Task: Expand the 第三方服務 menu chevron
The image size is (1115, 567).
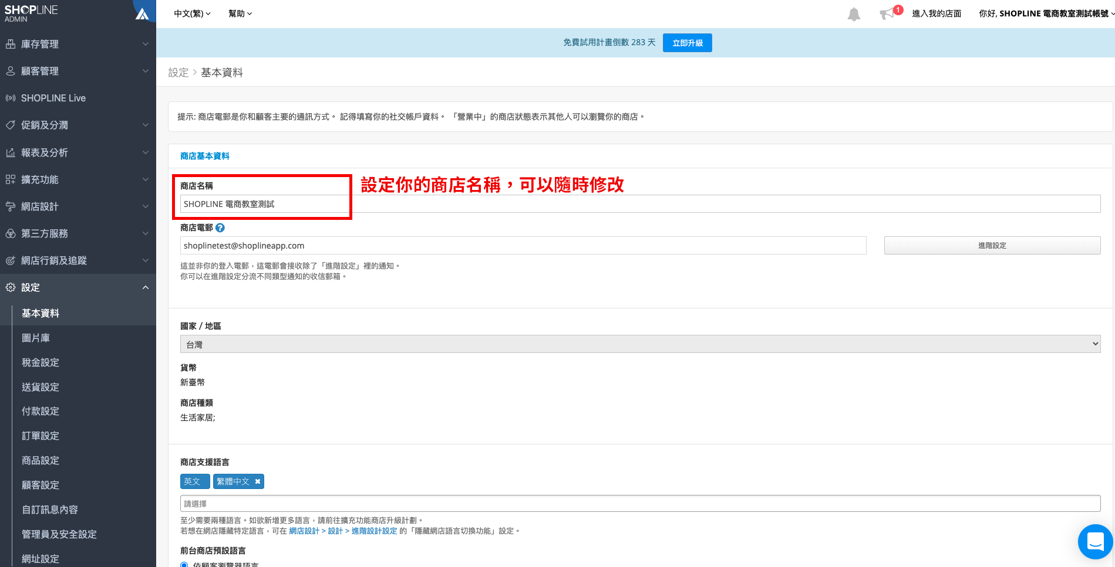Action: tap(146, 233)
